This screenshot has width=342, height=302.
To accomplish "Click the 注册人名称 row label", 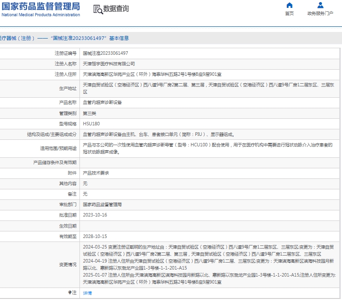I will [65, 64].
